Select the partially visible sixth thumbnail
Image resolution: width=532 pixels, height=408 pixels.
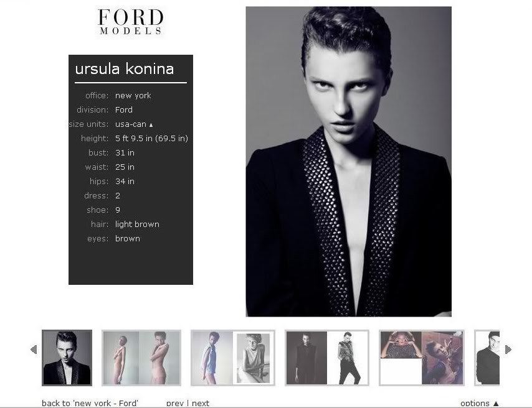tap(487, 358)
